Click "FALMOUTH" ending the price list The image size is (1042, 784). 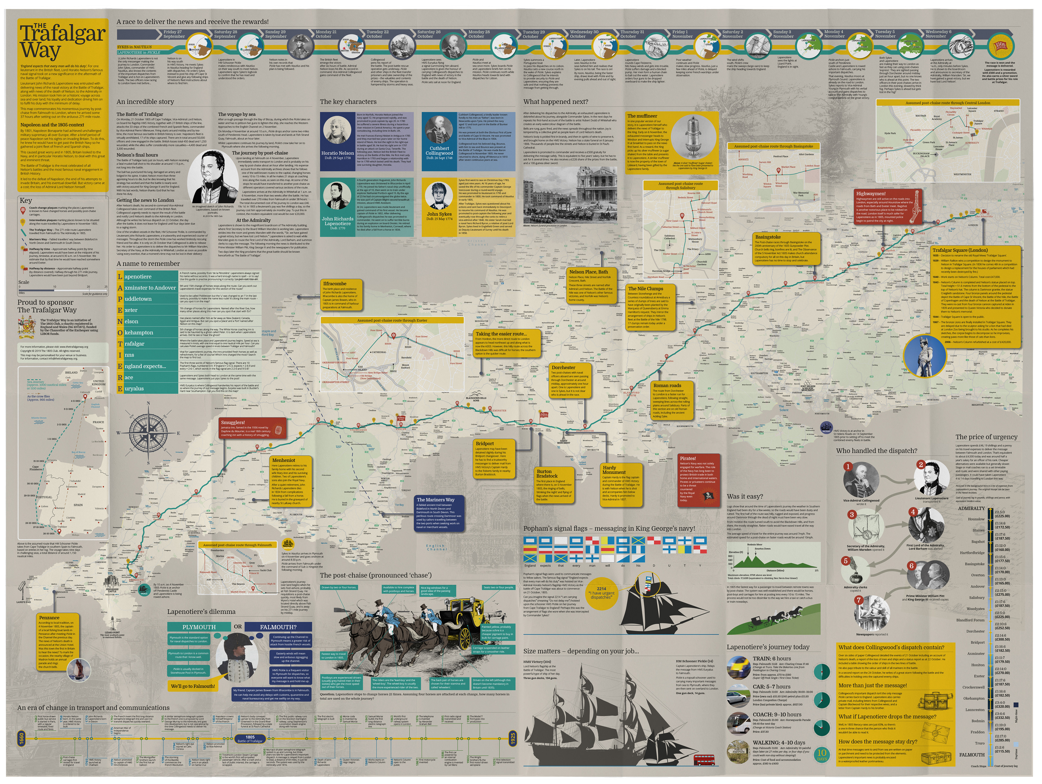tap(972, 754)
